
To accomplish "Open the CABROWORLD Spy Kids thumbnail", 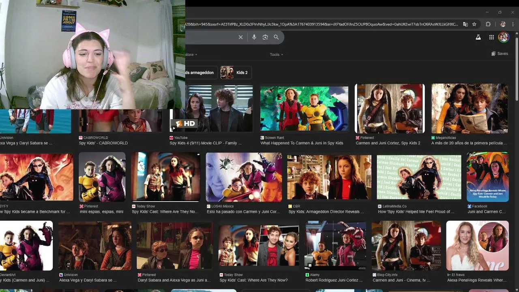I will [120, 121].
